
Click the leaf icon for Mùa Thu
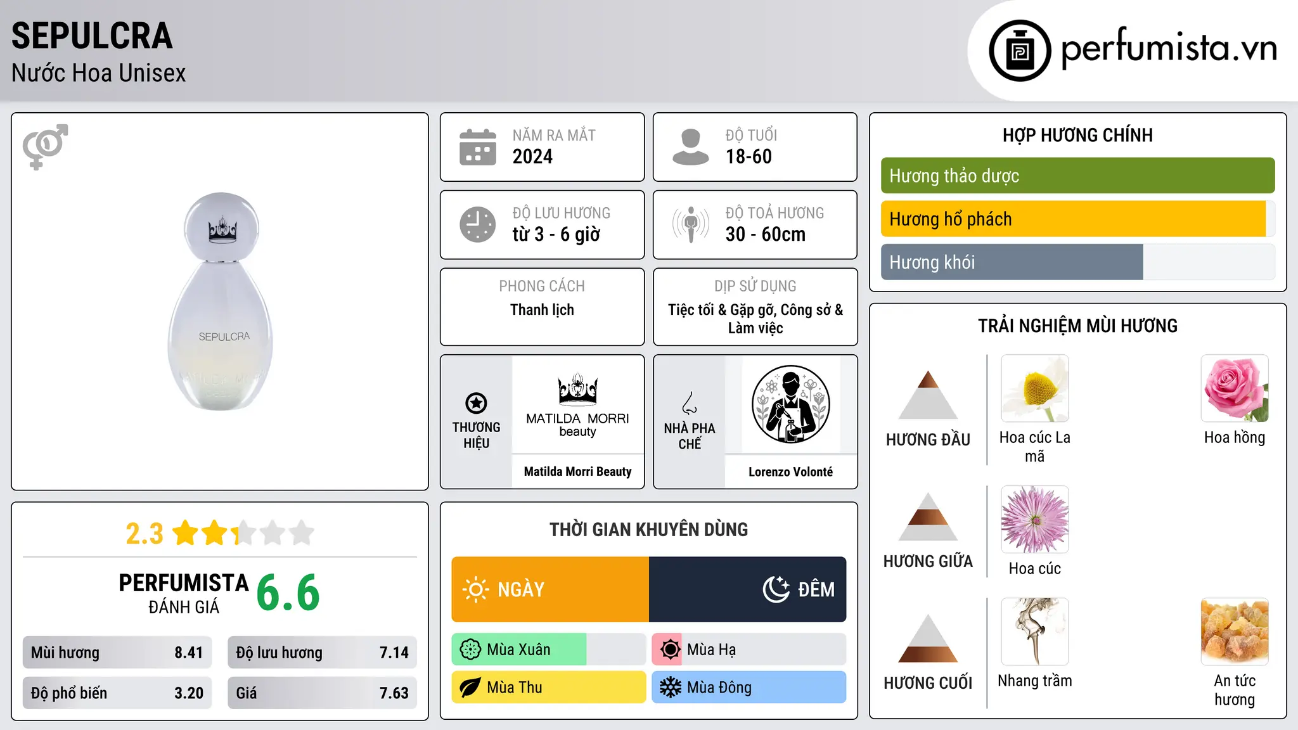470,688
